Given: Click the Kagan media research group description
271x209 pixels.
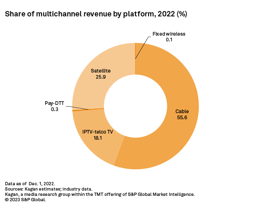Looking at the screenshot, I should [x=99, y=194].
